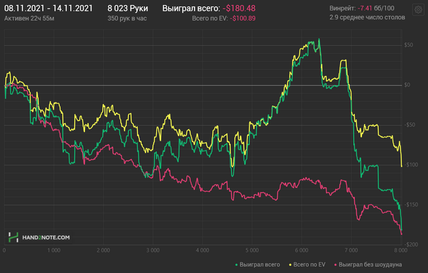The height and width of the screenshot is (273, 428).
Task: Click the '8 023 Руки' hands count
Action: 128,9
